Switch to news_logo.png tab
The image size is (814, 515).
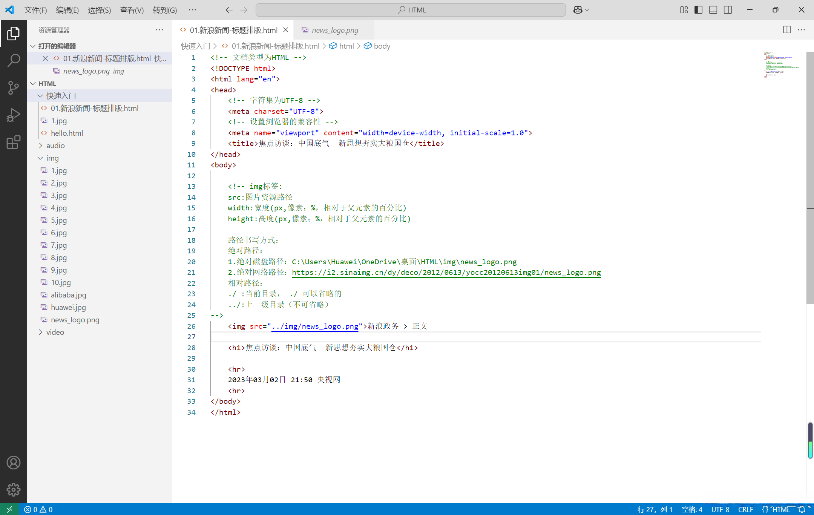click(x=335, y=30)
